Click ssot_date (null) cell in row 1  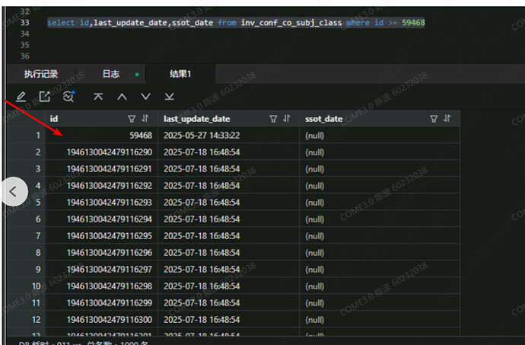click(x=380, y=136)
